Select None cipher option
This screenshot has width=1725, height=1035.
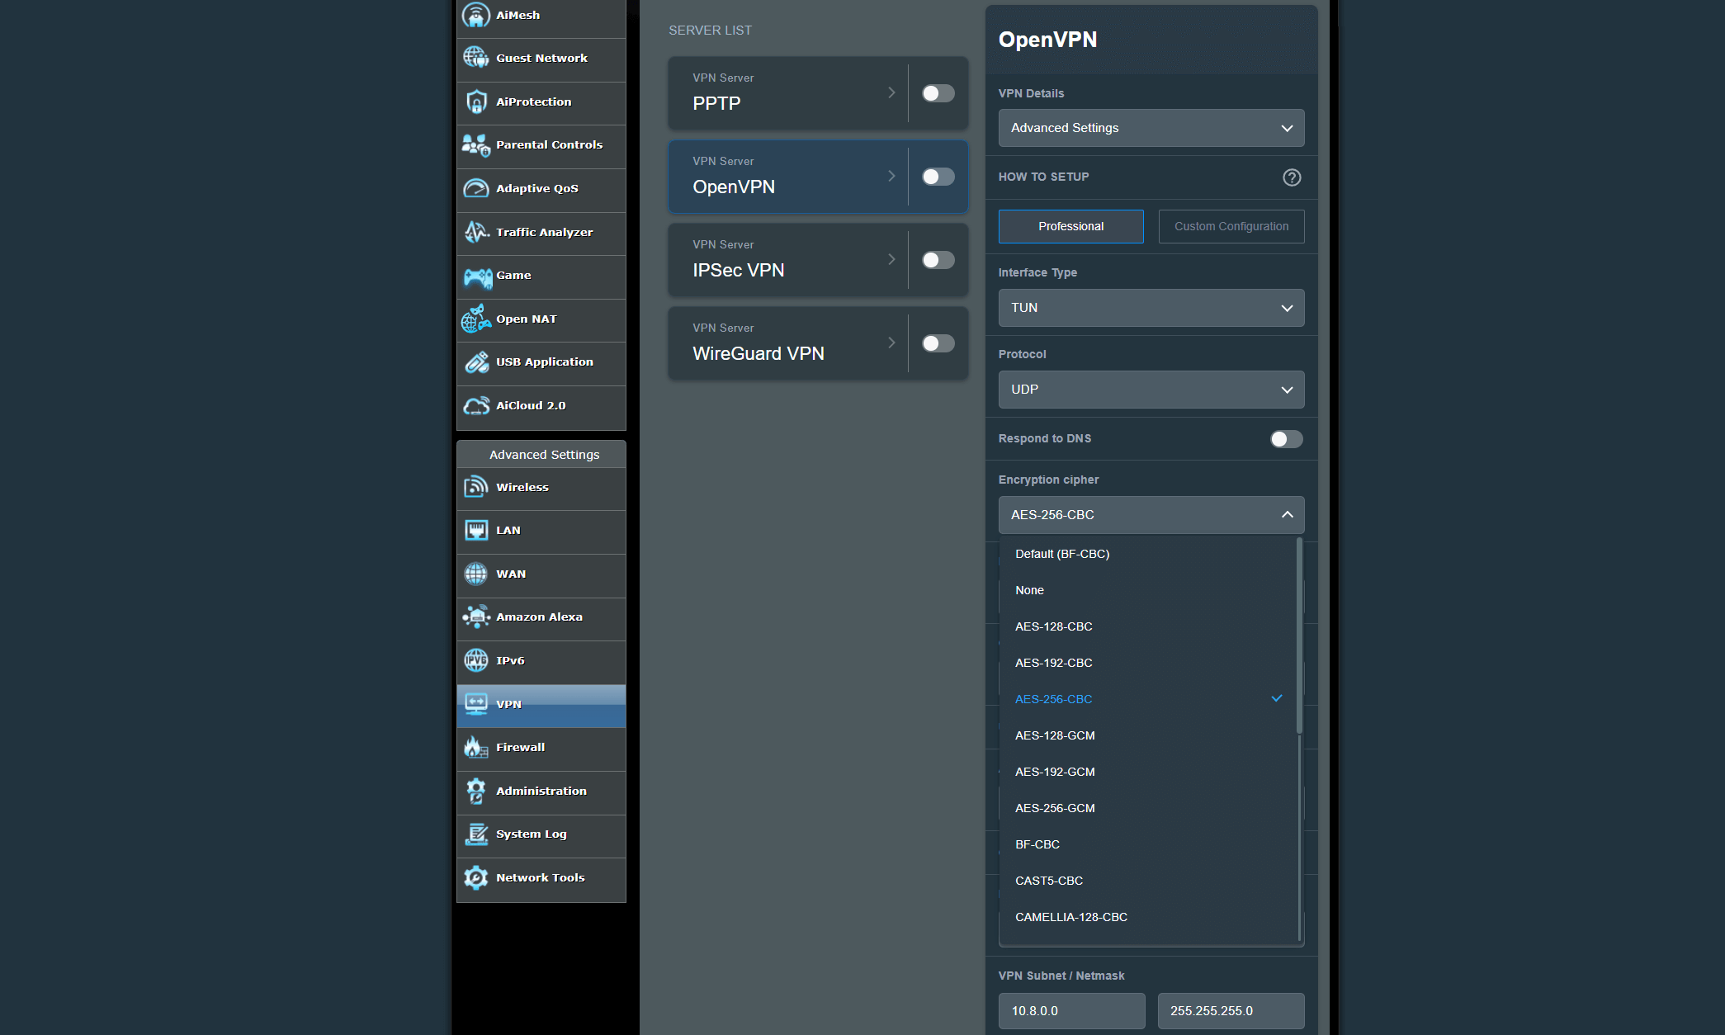[x=1147, y=590]
